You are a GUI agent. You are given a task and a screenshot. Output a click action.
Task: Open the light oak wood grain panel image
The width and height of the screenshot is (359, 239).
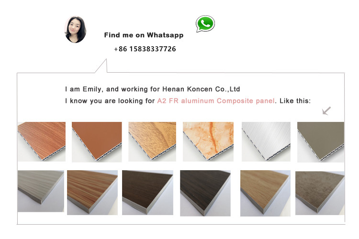[152, 141]
